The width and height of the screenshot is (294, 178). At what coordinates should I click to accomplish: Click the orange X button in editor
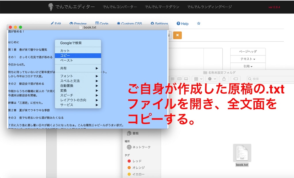click(177, 35)
